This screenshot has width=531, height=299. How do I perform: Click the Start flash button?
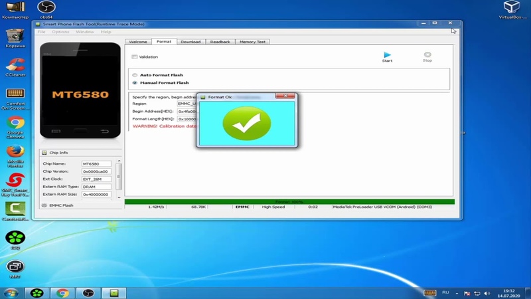(x=387, y=56)
